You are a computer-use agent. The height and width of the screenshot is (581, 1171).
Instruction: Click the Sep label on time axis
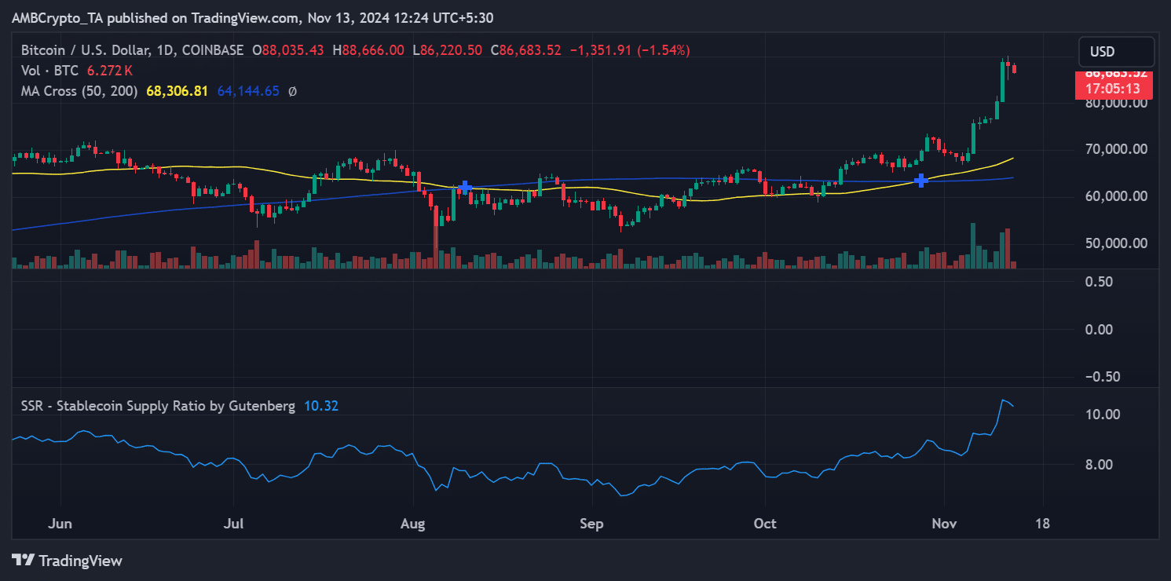coord(591,524)
